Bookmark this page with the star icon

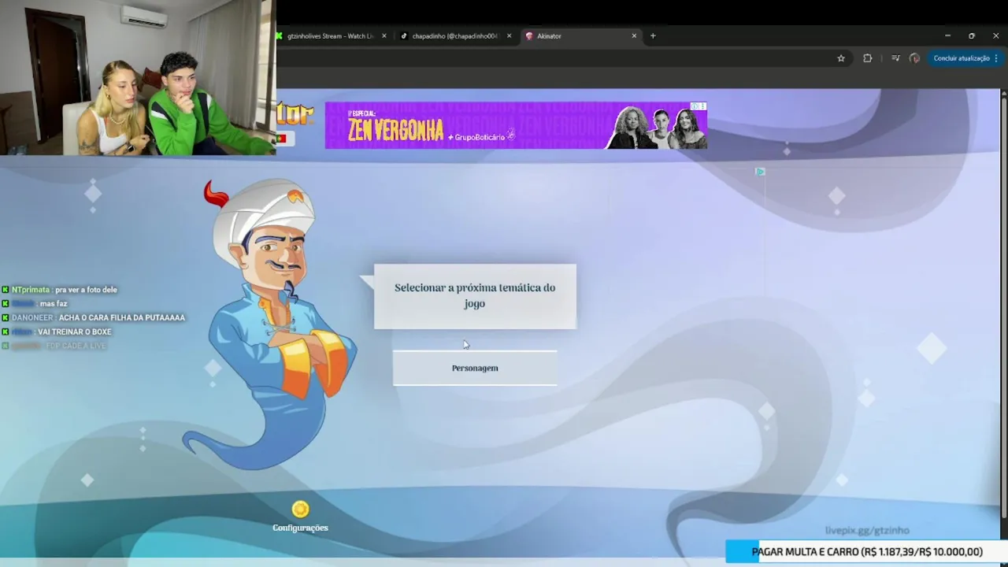841,58
